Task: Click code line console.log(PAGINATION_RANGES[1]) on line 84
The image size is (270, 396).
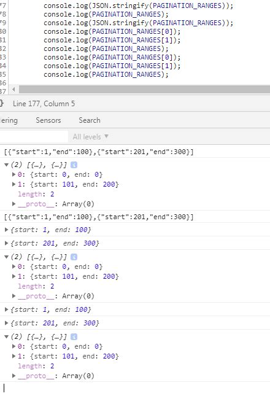Action: [112, 66]
